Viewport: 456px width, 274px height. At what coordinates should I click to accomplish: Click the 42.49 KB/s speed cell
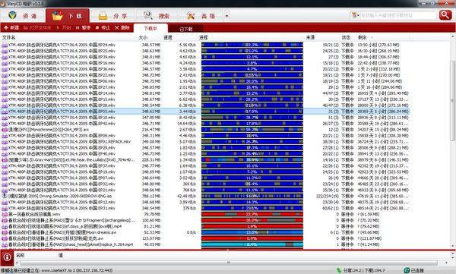pyautogui.click(x=186, y=196)
